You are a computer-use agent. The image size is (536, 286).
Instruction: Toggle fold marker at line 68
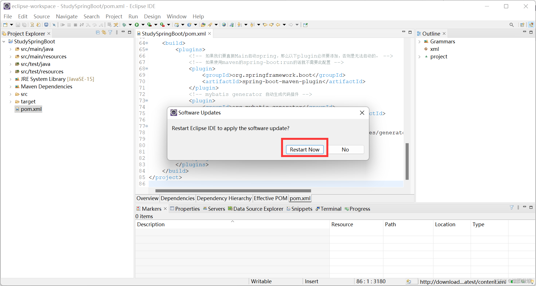pos(147,69)
